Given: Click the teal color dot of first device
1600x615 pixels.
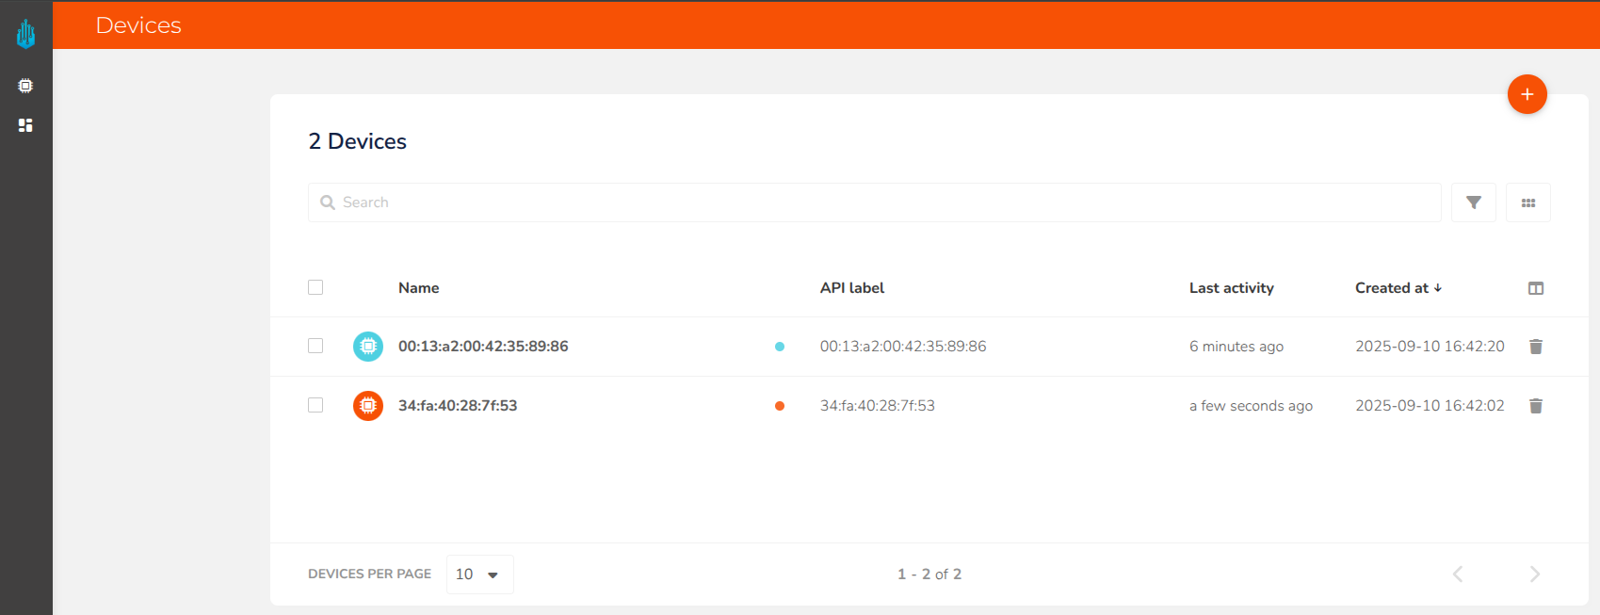Looking at the screenshot, I should point(780,347).
